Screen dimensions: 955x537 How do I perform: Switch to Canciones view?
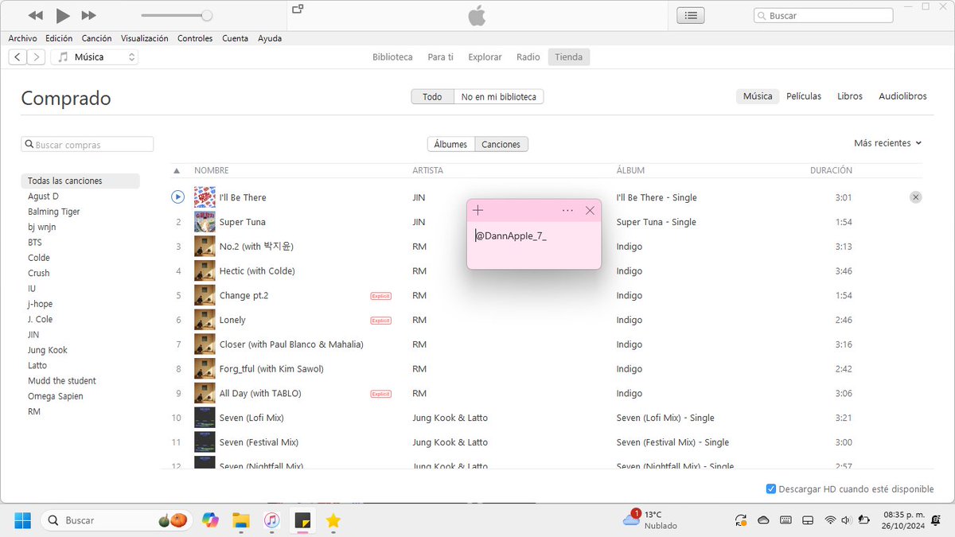pos(501,145)
